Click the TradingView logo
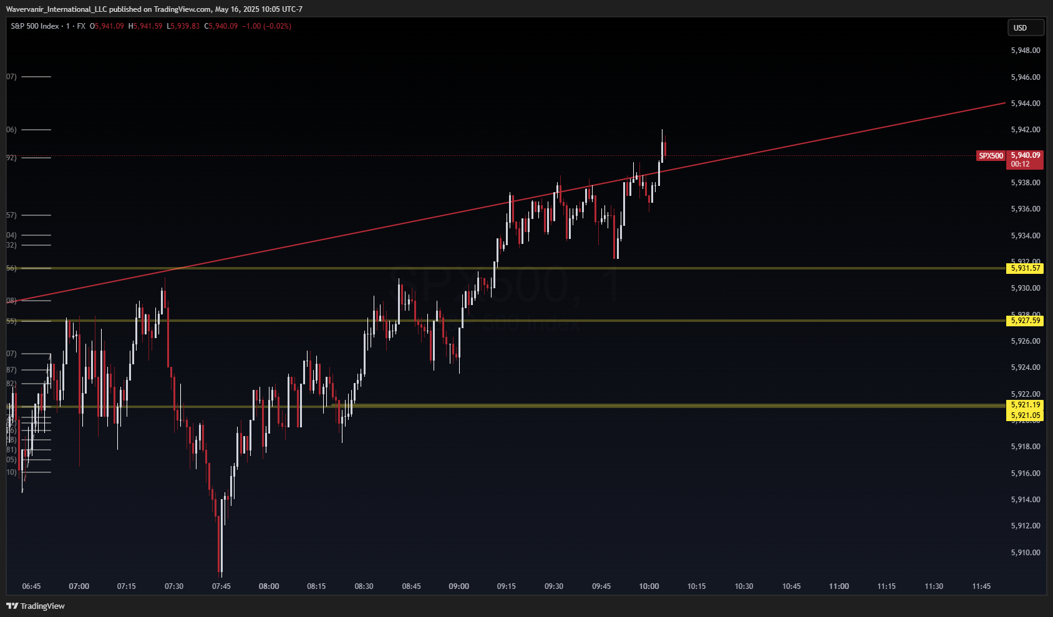1053x617 pixels. coord(36,606)
